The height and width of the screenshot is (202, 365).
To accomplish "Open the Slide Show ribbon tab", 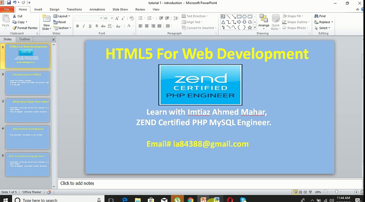I will [x=120, y=9].
